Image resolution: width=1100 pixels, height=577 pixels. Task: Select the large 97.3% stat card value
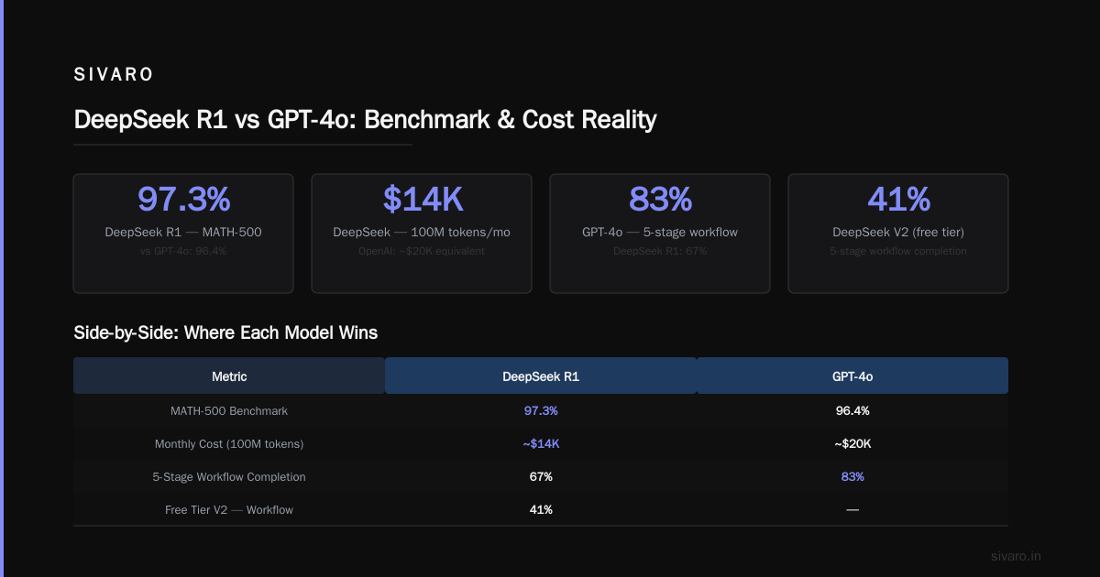pyautogui.click(x=183, y=199)
